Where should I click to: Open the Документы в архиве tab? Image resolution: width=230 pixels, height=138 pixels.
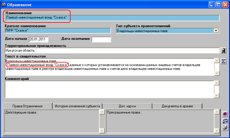[x=177, y=106]
